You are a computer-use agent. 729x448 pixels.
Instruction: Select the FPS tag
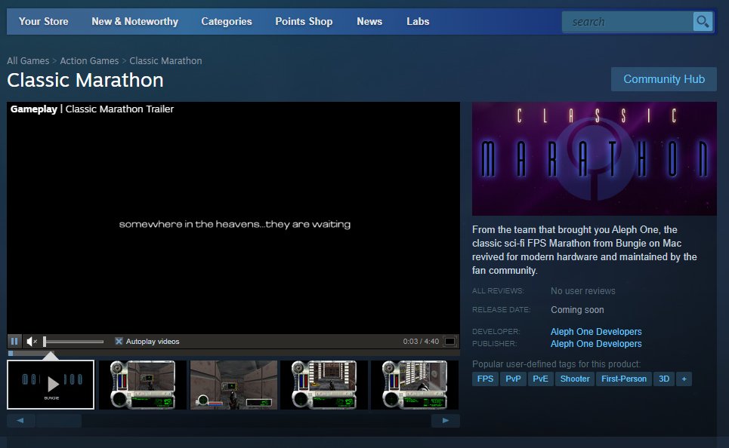[x=485, y=379]
